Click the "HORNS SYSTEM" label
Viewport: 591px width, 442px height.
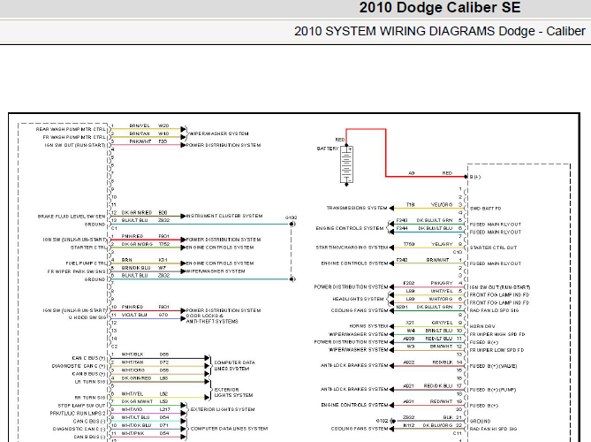368,326
